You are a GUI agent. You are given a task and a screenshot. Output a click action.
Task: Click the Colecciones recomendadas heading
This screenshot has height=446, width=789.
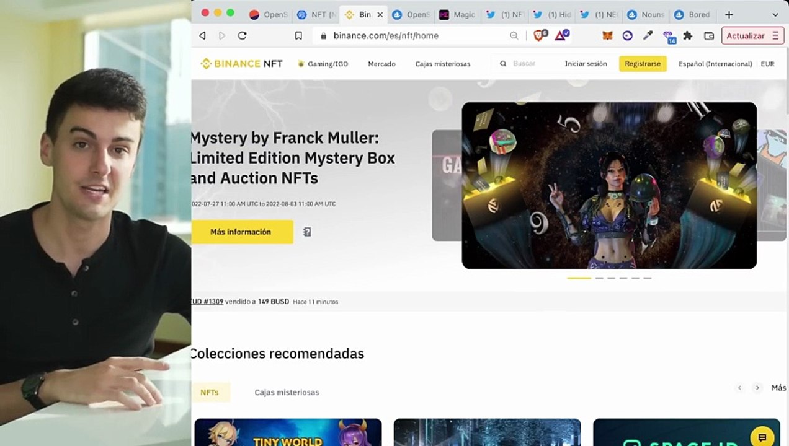coord(277,354)
